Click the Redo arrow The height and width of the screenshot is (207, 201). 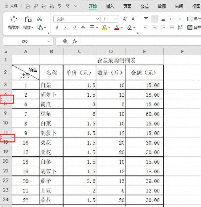point(68,6)
